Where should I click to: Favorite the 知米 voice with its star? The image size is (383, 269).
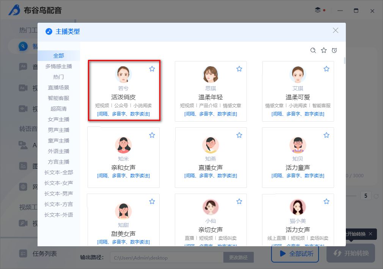[152, 135]
